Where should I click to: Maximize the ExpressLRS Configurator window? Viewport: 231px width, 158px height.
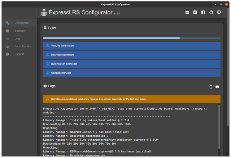tap(221, 4)
